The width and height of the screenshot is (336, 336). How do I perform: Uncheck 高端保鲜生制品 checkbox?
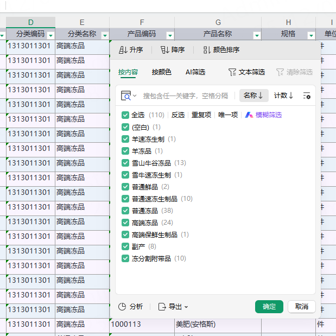tap(125, 234)
